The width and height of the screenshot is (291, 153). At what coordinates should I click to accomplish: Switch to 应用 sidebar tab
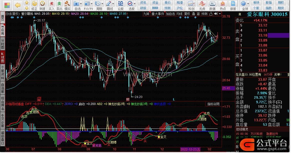2,30
